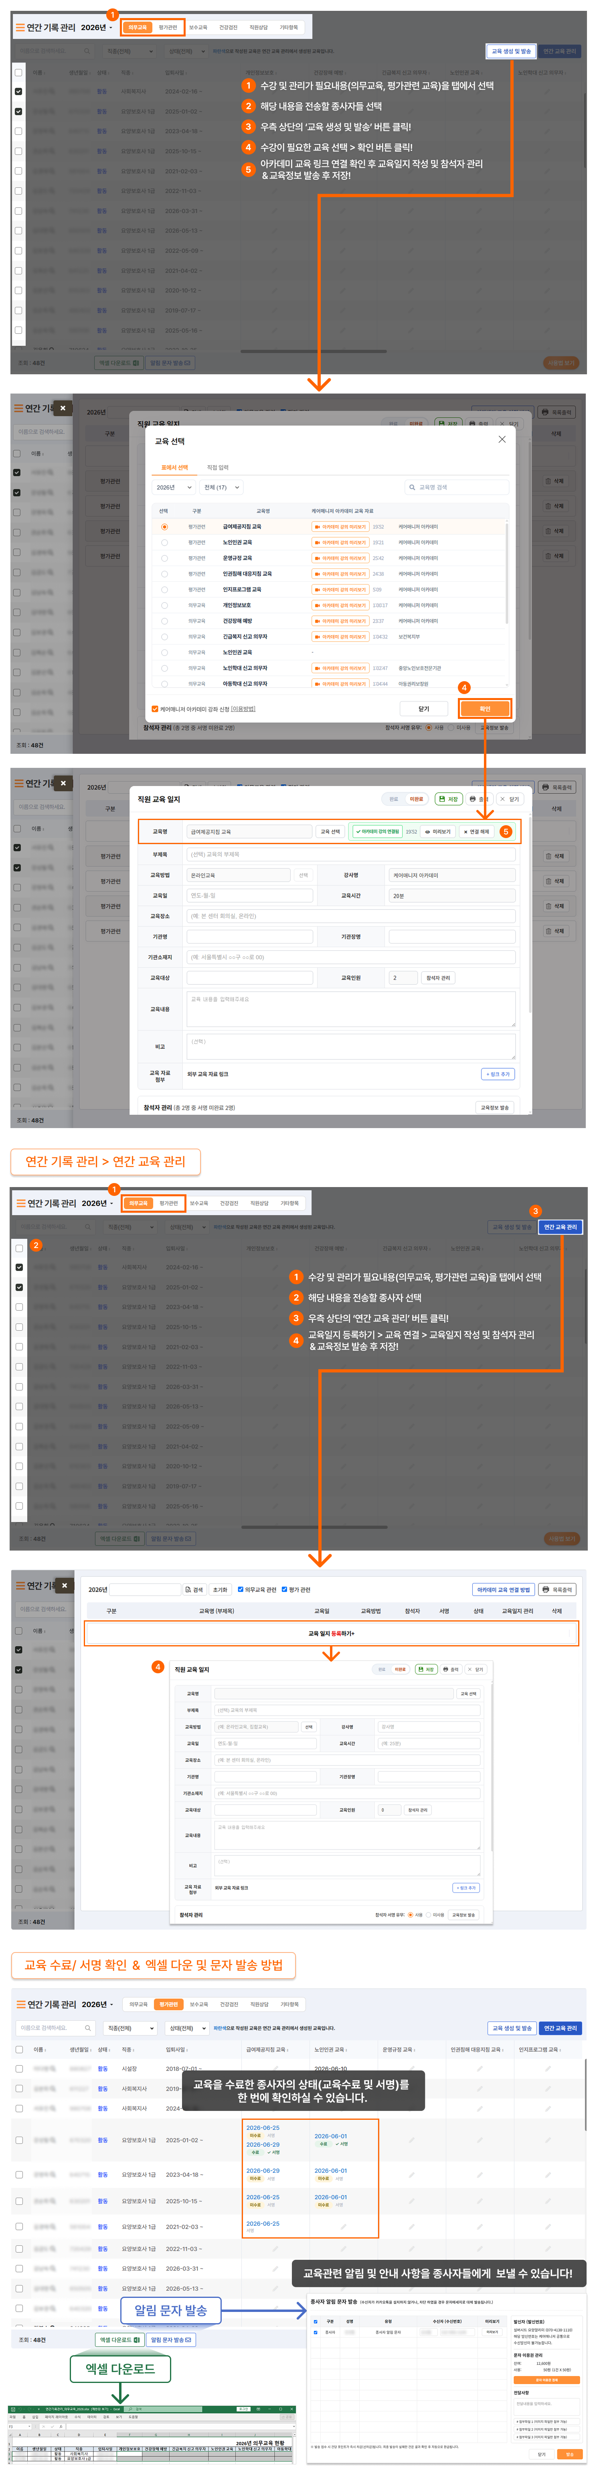
Task: Toggle the 케어매니저 아카데미 강좌 신청 checkbox
Action: pyautogui.click(x=155, y=710)
